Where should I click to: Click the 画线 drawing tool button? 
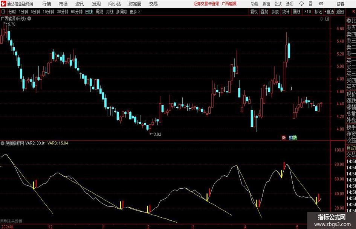(x=296, y=12)
